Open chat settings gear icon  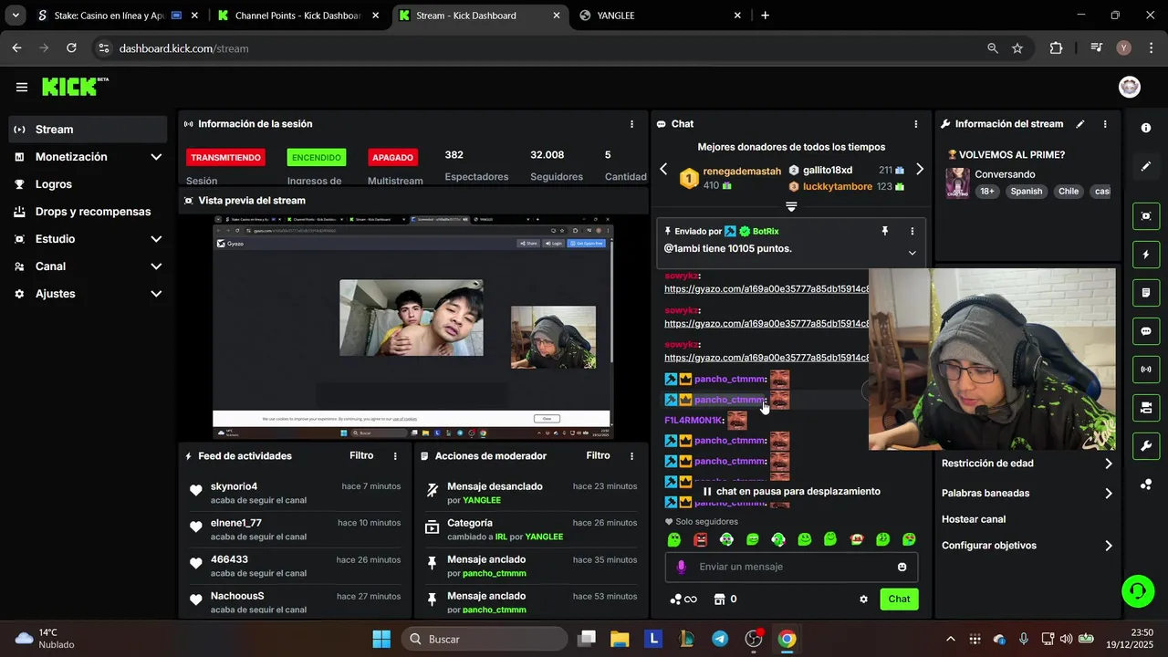863,600
